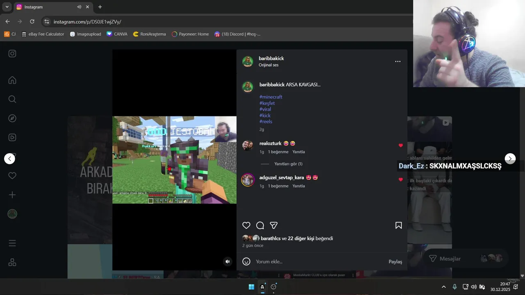The image size is (525, 295).
Task: Click the browser back arrow
Action: click(7, 21)
